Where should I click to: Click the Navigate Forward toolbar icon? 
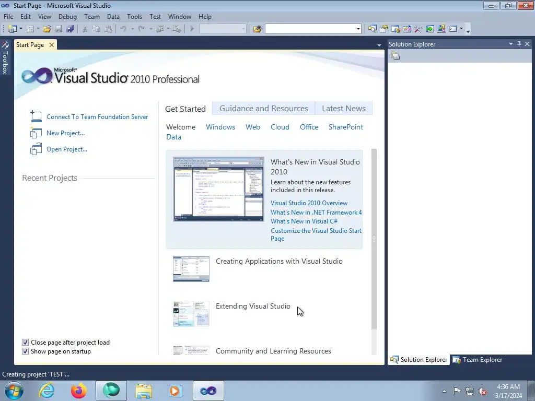click(177, 29)
